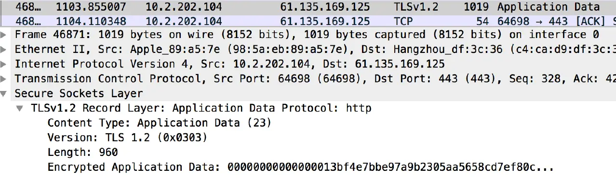Collapse the TLSv1.2 Record Layer node
Viewport: 616px width, 179px height.
[x=20, y=108]
